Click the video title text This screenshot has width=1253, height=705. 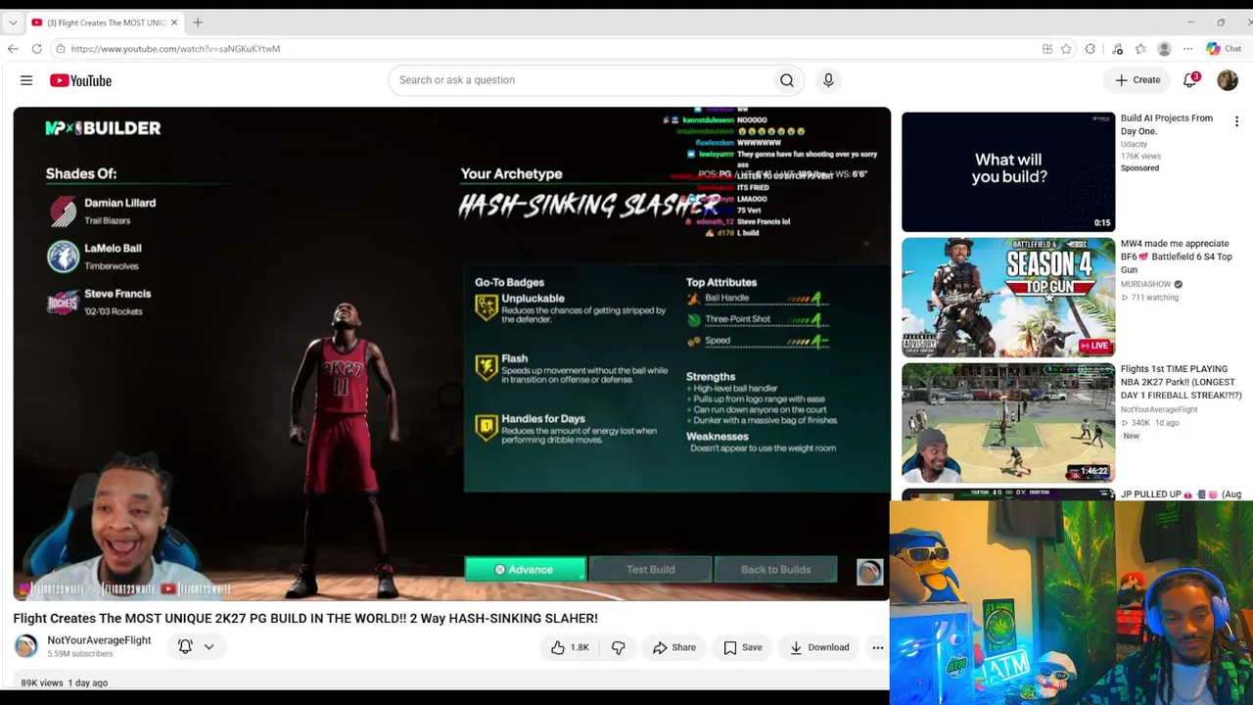click(305, 618)
